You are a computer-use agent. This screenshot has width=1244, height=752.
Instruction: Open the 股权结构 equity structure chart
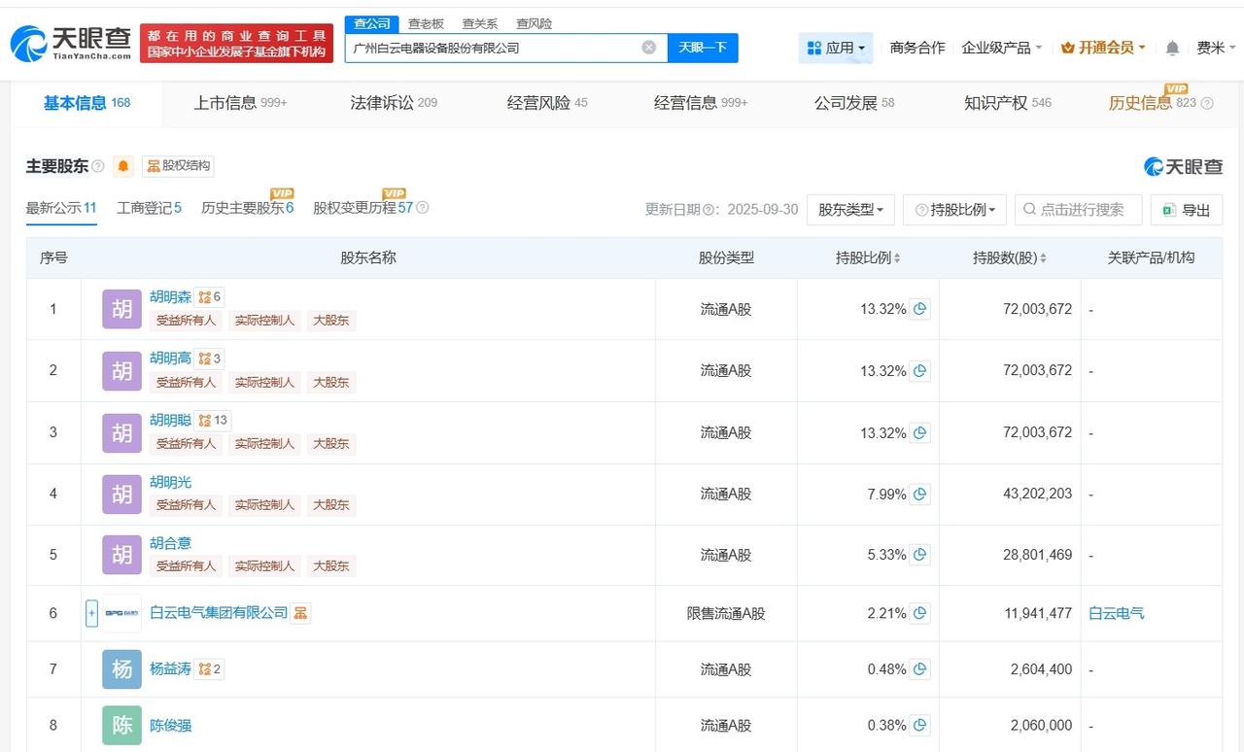tap(178, 166)
